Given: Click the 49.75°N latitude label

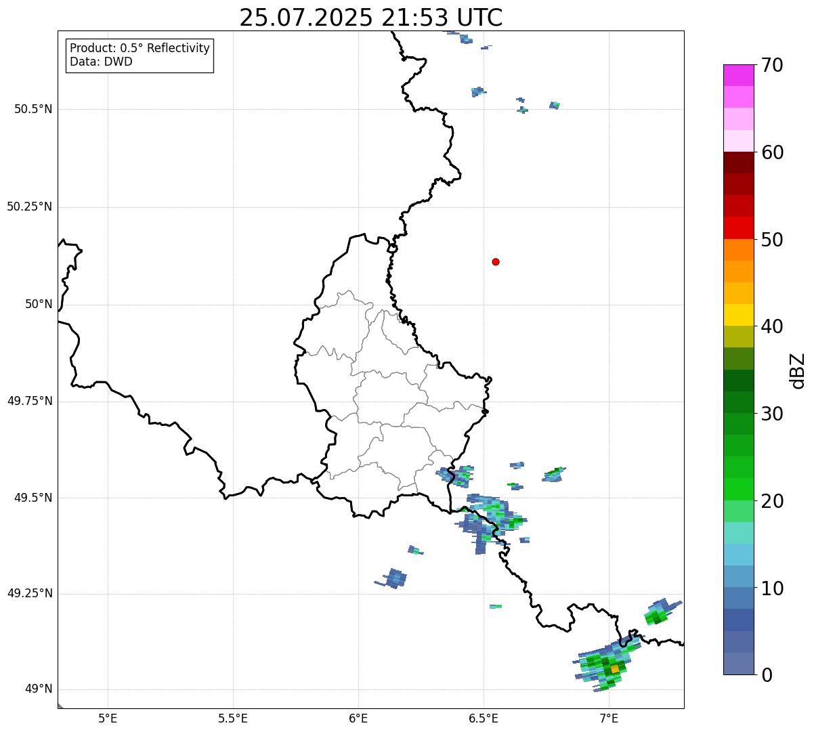Looking at the screenshot, I should (29, 401).
